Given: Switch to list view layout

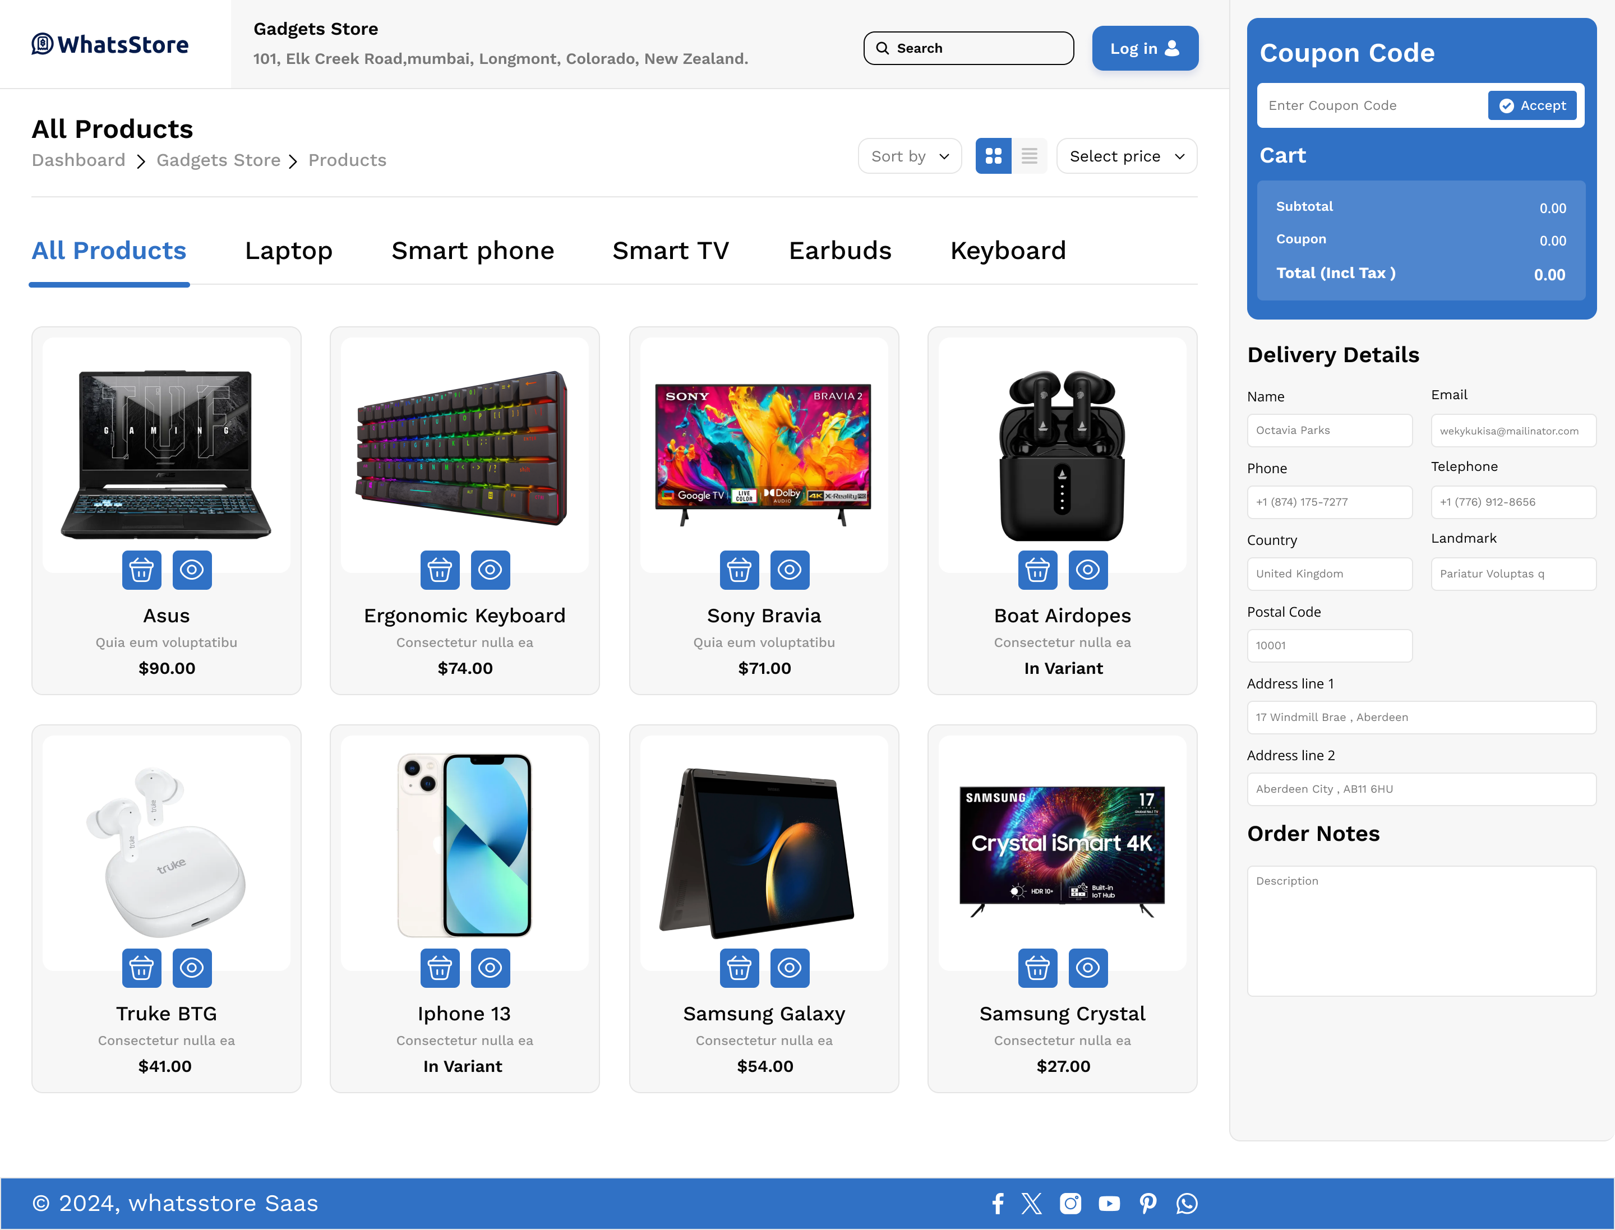Looking at the screenshot, I should [1029, 156].
